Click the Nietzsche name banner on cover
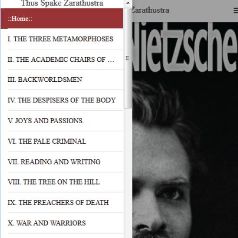Screen dimensions: 238x238 pyautogui.click(x=185, y=48)
